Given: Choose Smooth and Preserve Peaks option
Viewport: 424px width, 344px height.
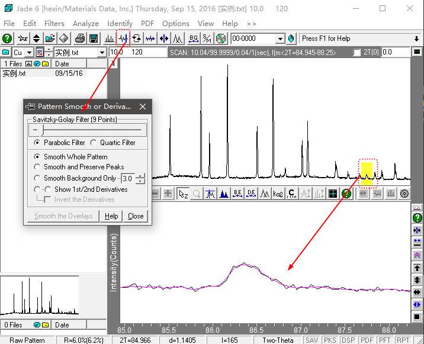Looking at the screenshot, I should point(37,167).
